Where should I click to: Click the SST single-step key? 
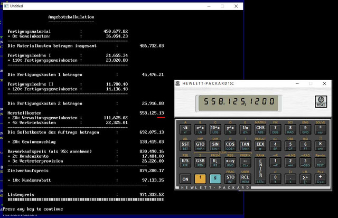click(x=185, y=146)
